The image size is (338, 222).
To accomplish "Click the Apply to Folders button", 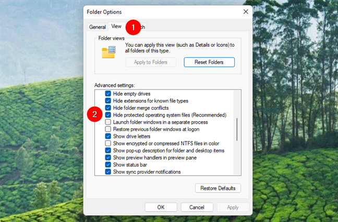I will coord(151,62).
